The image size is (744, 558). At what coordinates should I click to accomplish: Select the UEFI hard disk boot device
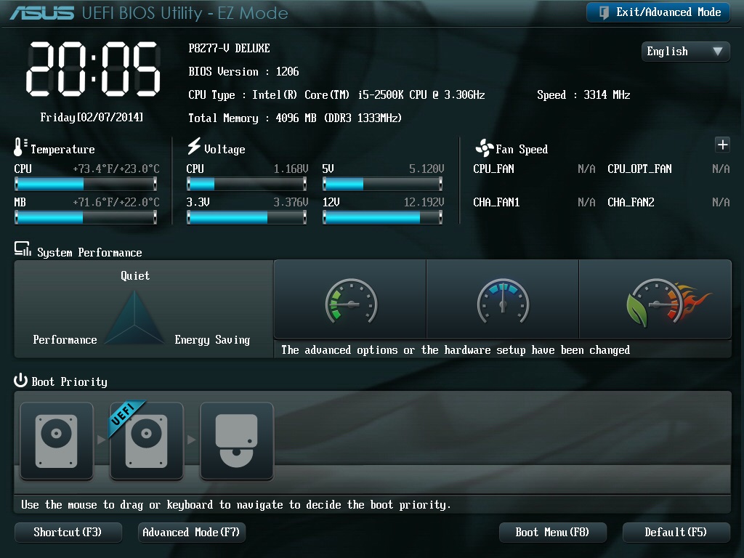click(x=147, y=441)
